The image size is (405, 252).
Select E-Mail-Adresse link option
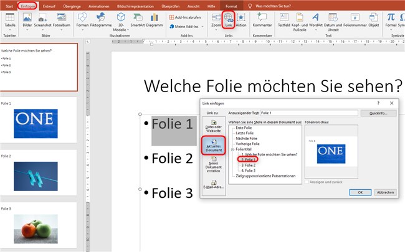(214, 185)
